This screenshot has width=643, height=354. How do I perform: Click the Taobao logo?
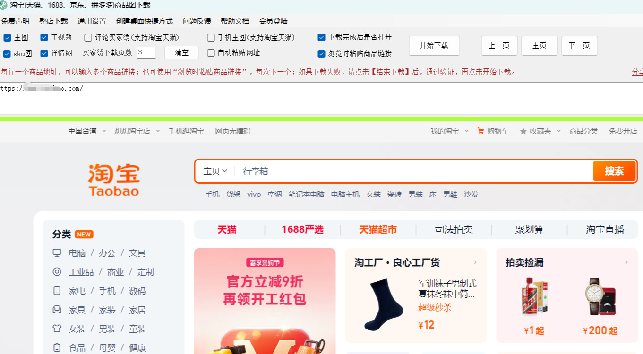click(x=113, y=180)
